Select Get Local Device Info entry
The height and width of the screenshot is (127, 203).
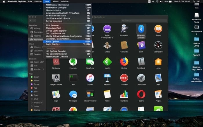tap(67, 33)
